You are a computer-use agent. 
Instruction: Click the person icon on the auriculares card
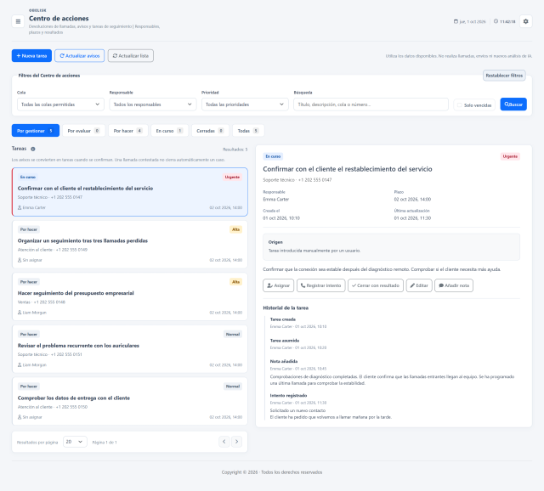(20, 364)
